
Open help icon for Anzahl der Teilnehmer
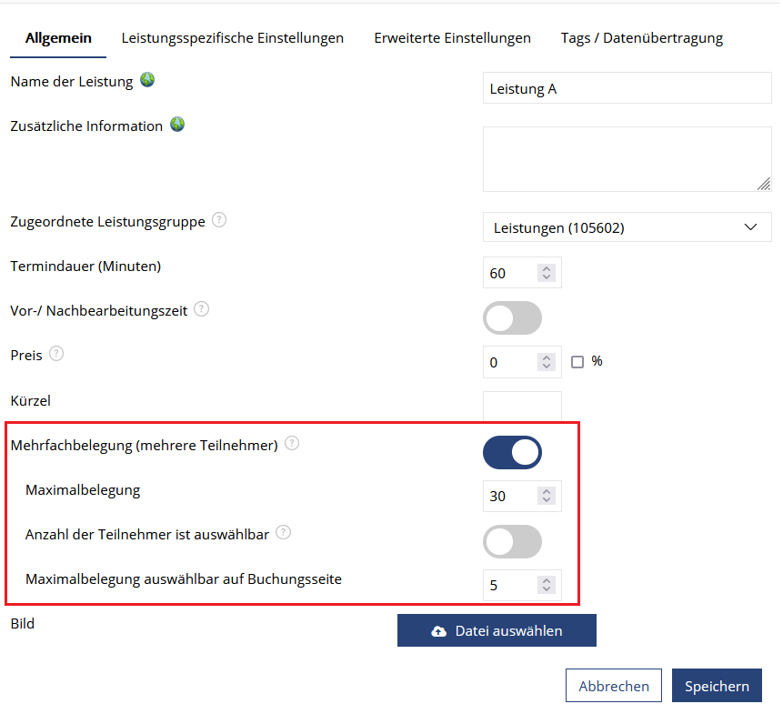(x=283, y=532)
